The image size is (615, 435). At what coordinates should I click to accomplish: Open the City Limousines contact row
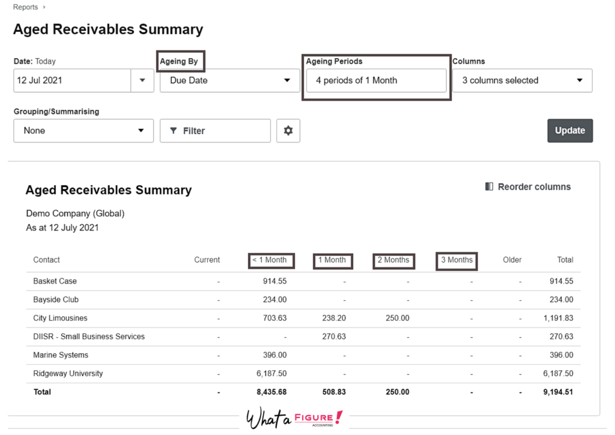[60, 318]
